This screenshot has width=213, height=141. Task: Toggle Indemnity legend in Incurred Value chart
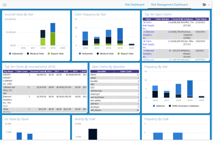pyautogui.click(x=16, y=54)
